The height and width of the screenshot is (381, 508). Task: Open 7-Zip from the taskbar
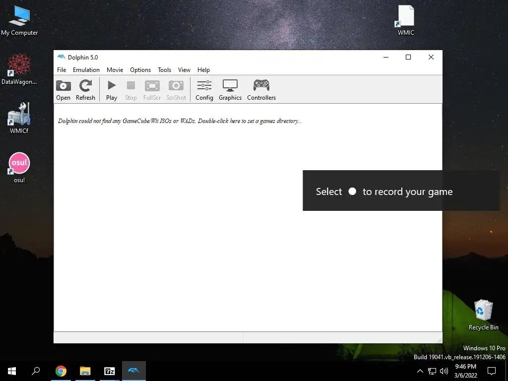[110, 371]
